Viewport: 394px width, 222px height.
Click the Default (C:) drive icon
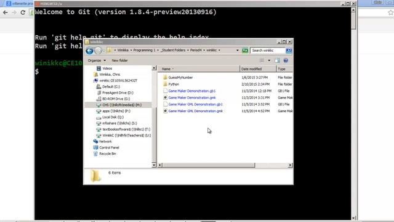[98, 86]
